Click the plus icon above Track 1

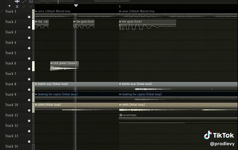10,6
